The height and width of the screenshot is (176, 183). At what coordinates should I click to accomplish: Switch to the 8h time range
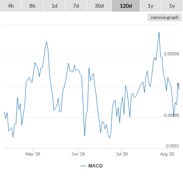(x=32, y=6)
